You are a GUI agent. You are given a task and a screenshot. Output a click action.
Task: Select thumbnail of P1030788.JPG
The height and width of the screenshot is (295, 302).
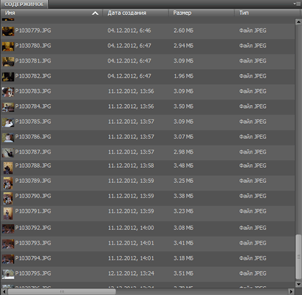click(8, 168)
